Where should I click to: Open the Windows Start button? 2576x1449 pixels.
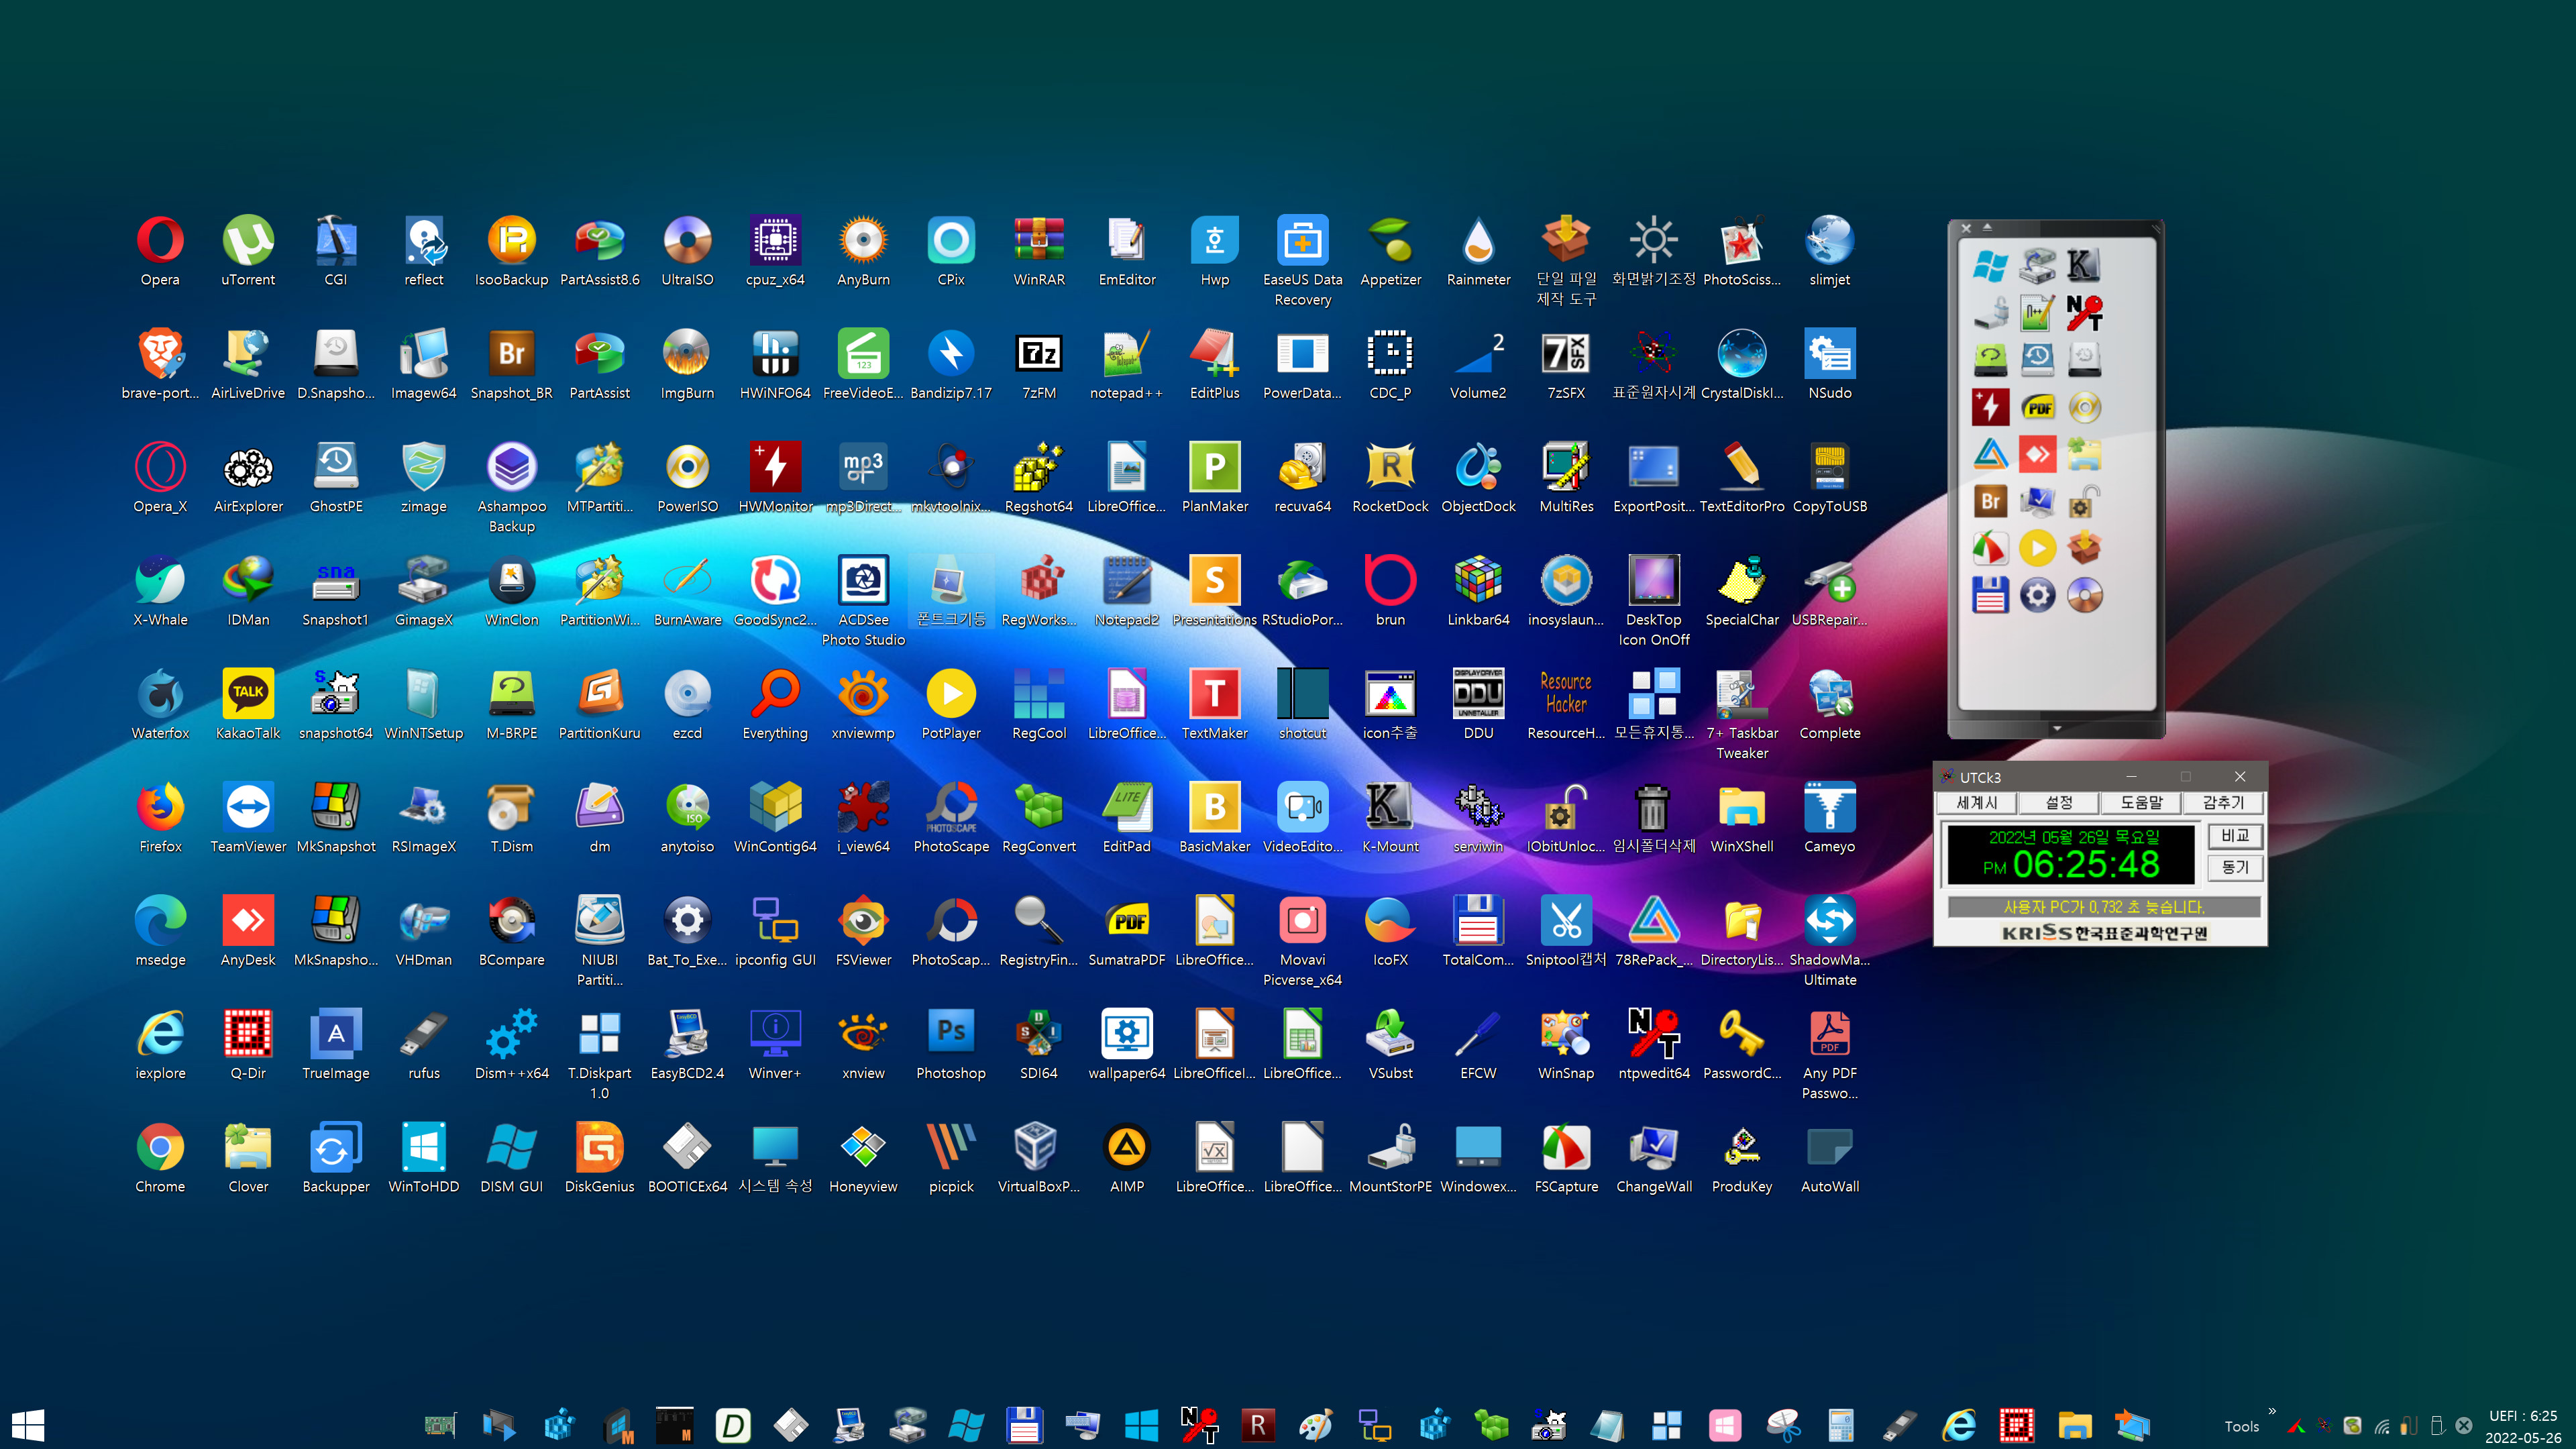[x=27, y=1425]
